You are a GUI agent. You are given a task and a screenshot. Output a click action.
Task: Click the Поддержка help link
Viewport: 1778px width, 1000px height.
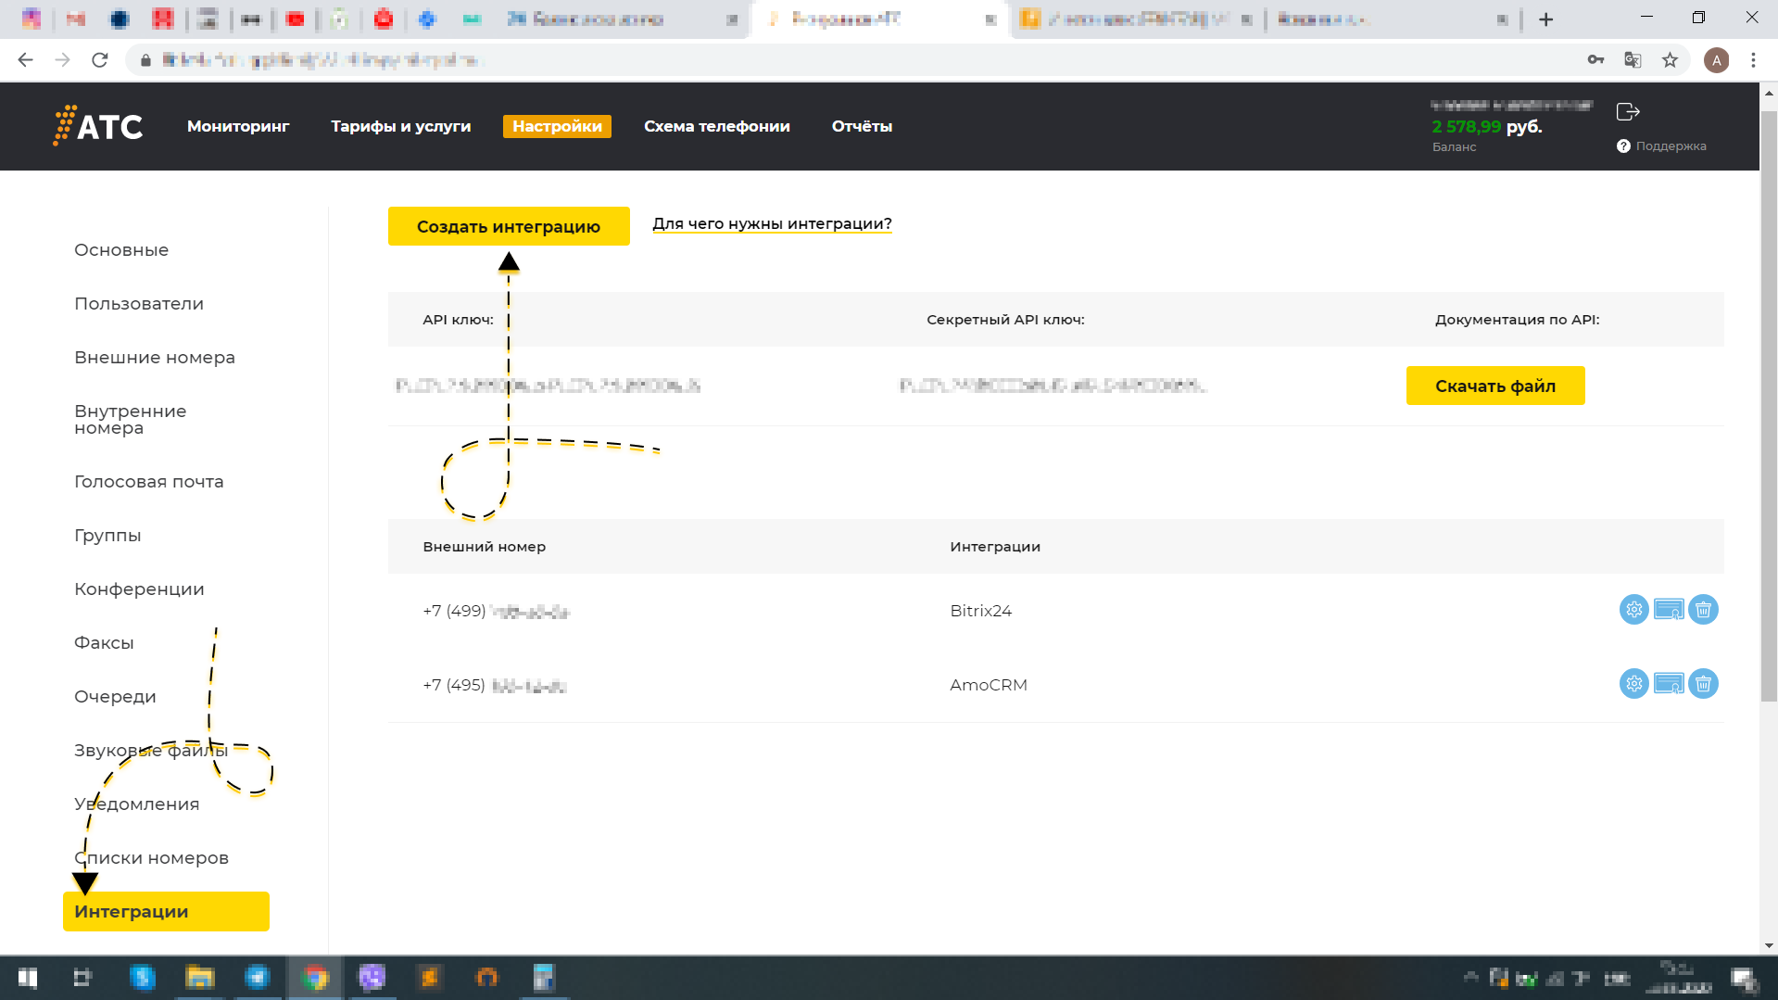click(1670, 146)
